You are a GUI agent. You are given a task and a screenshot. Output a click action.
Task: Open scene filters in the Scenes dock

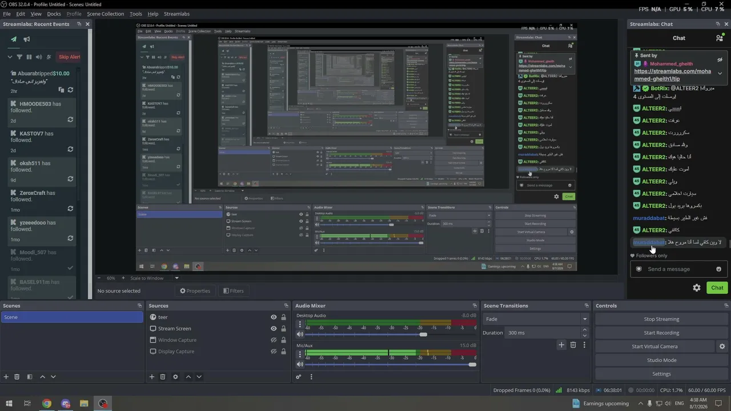(29, 377)
